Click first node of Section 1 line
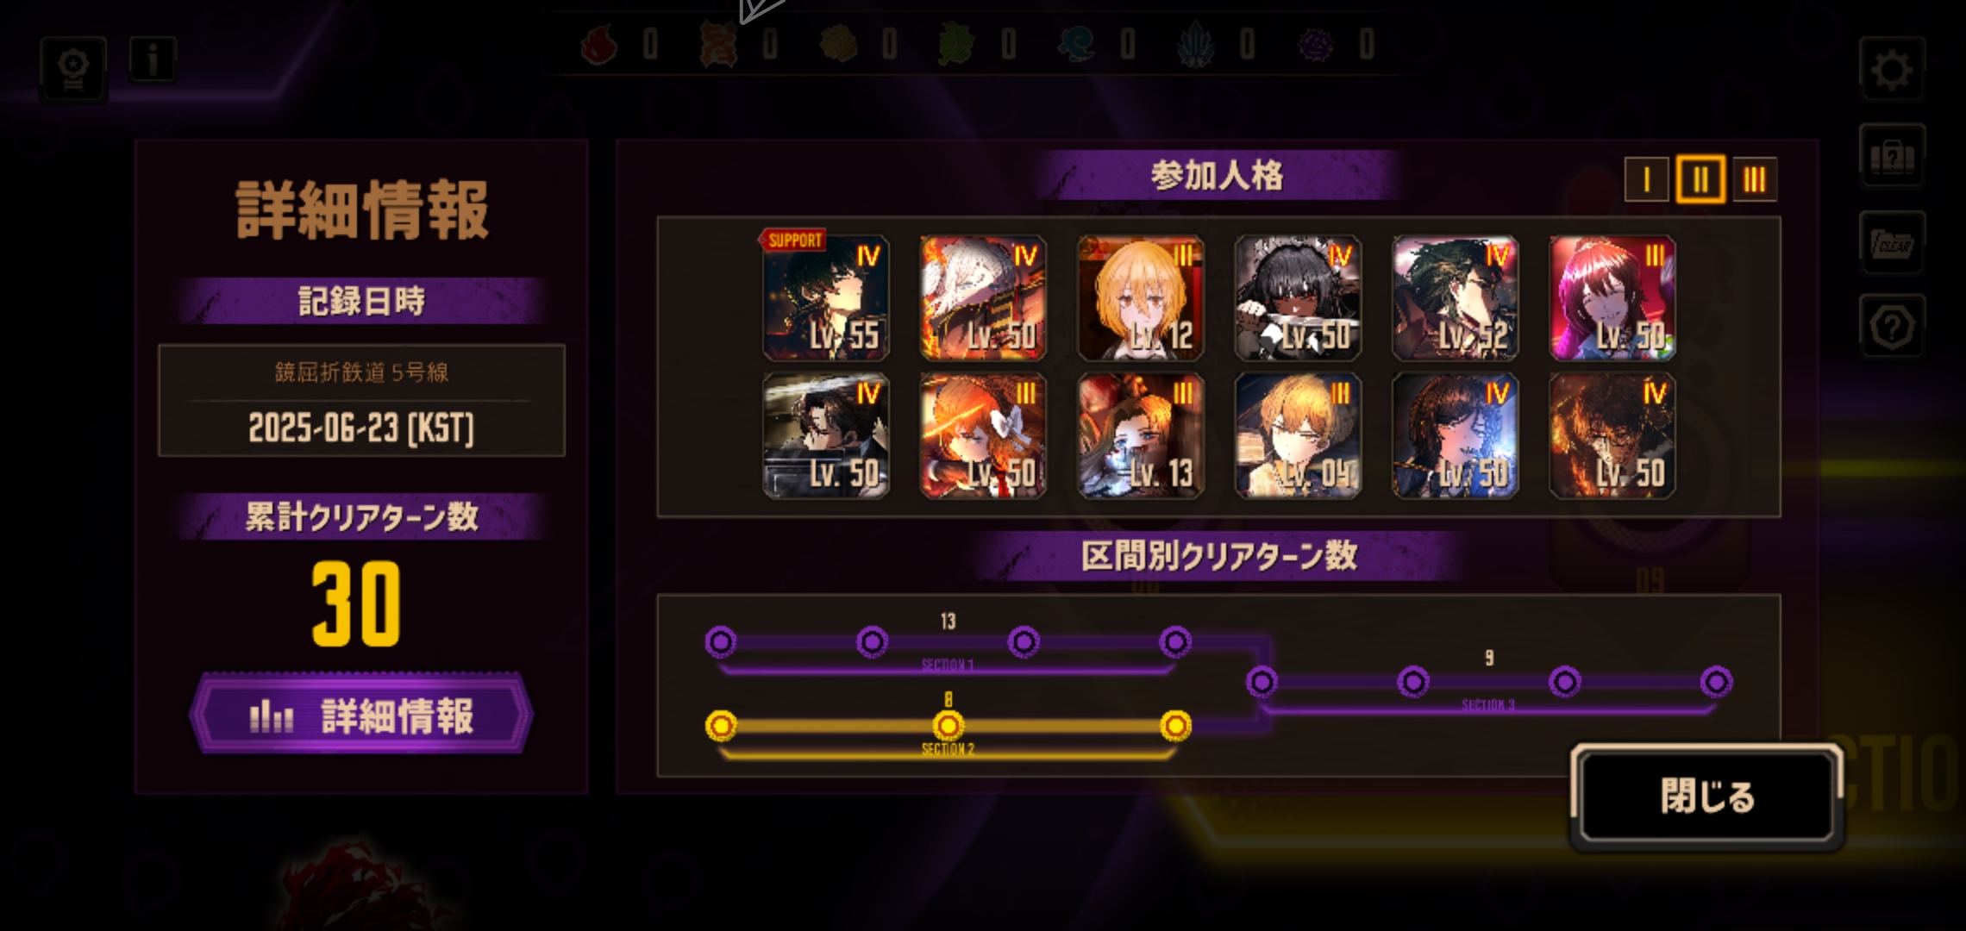 (721, 641)
